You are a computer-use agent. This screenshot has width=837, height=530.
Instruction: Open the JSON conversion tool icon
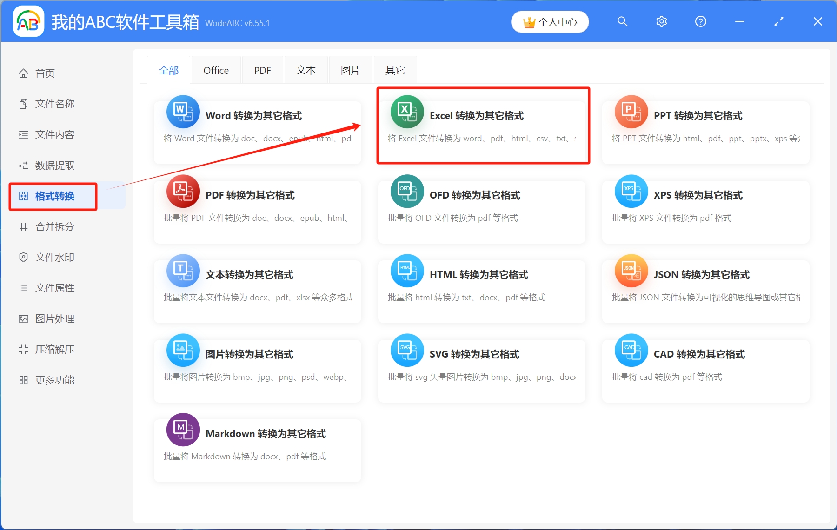pyautogui.click(x=631, y=271)
